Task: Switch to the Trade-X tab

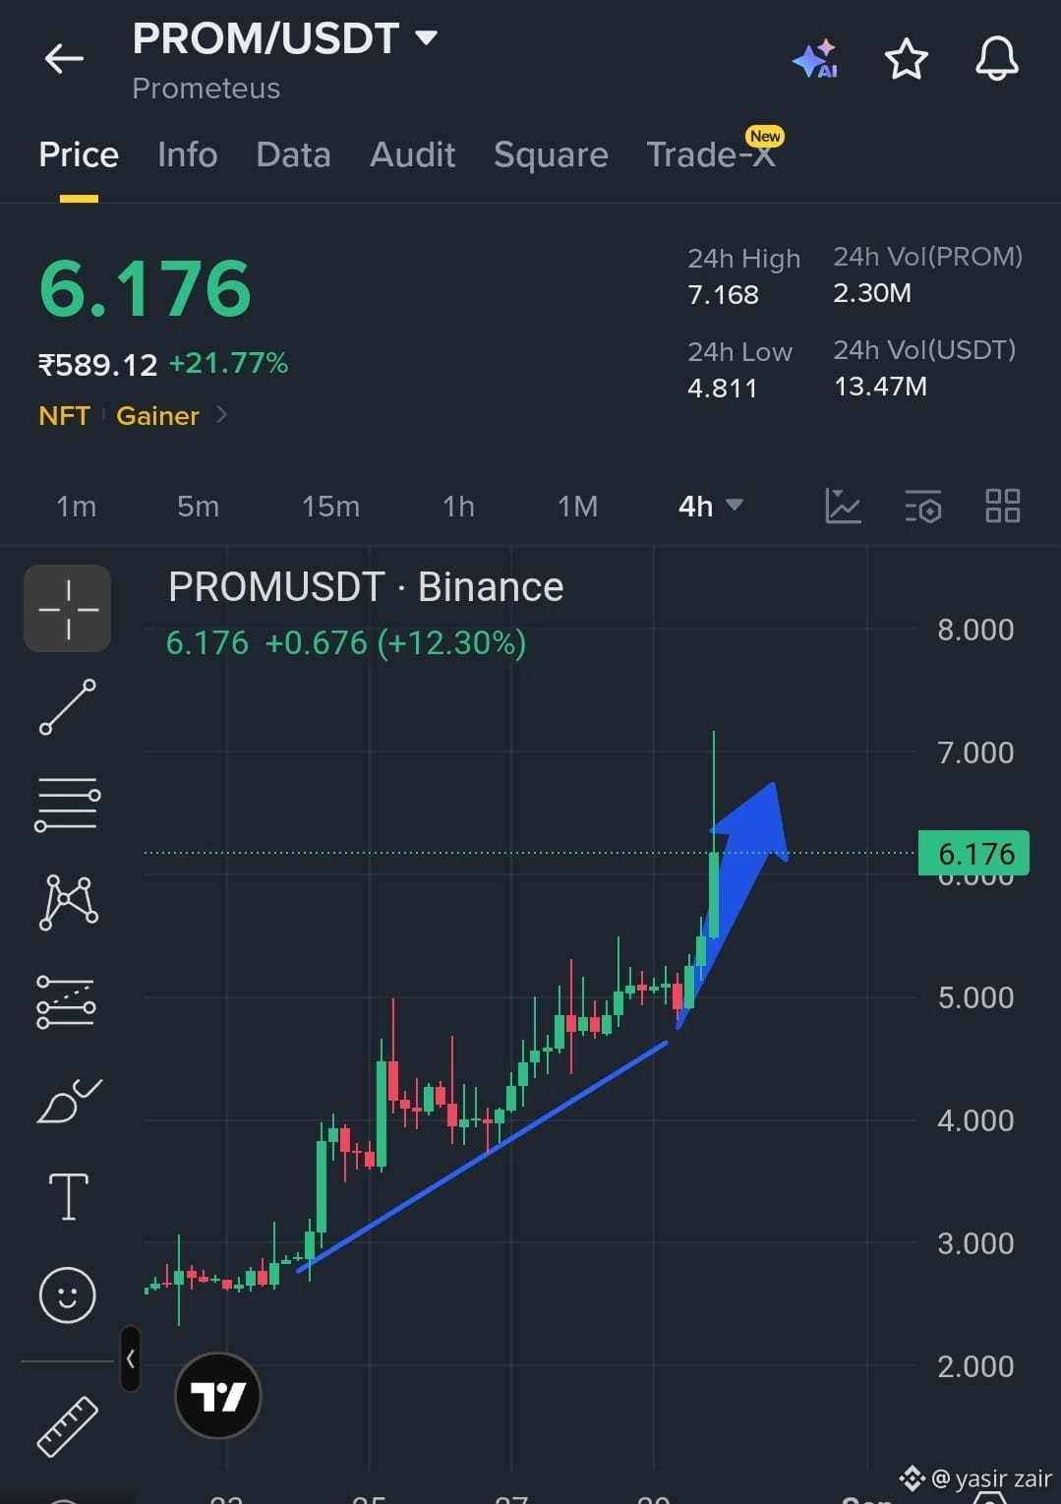Action: coord(711,154)
